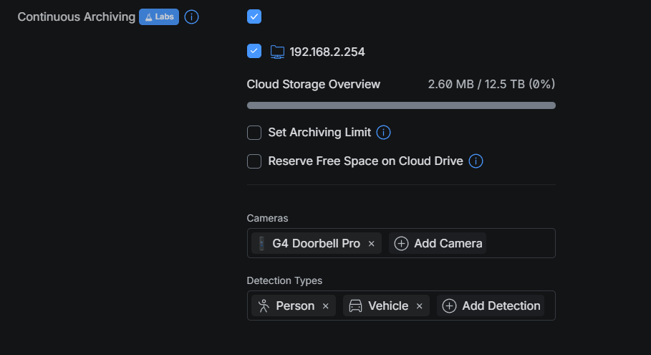The height and width of the screenshot is (355, 651).
Task: Select the 192.168.2.254 text
Action: [x=327, y=52]
